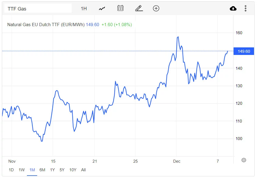
Task: Change the 1H interval setting
Action: (x=84, y=9)
